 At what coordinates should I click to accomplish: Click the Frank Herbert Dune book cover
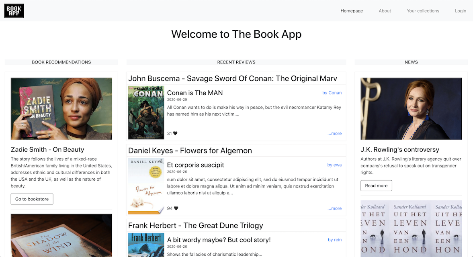146,245
